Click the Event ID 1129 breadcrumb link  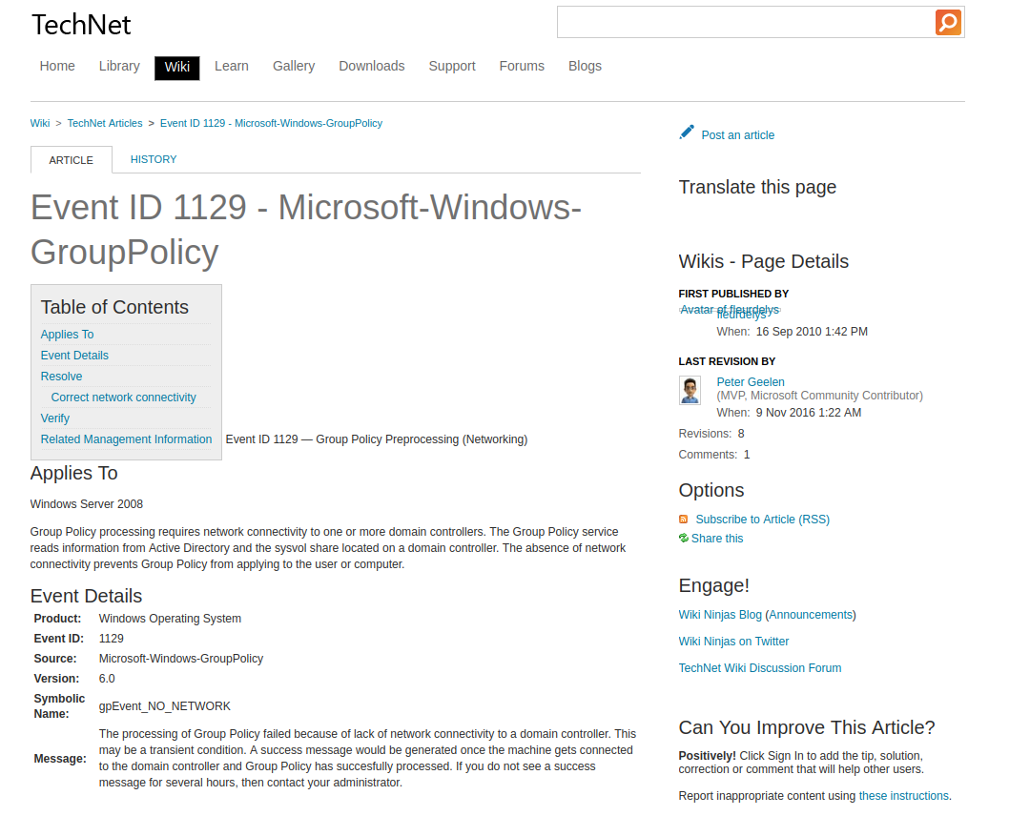pyautogui.click(x=271, y=123)
